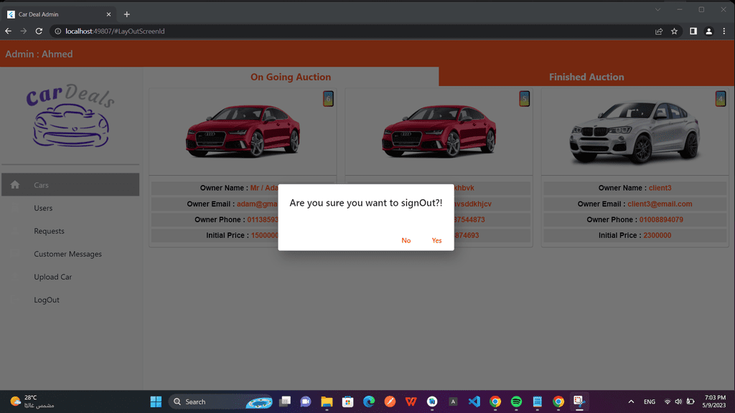Screen dimensions: 735x413
Task: Open a new browser tab
Action: [x=126, y=14]
